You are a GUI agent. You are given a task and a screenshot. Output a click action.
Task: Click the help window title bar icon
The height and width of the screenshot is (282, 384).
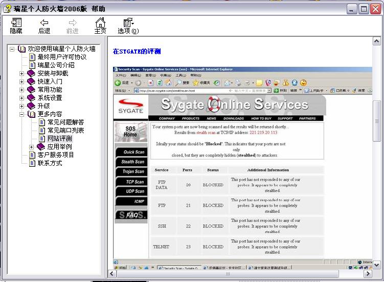click(7, 9)
